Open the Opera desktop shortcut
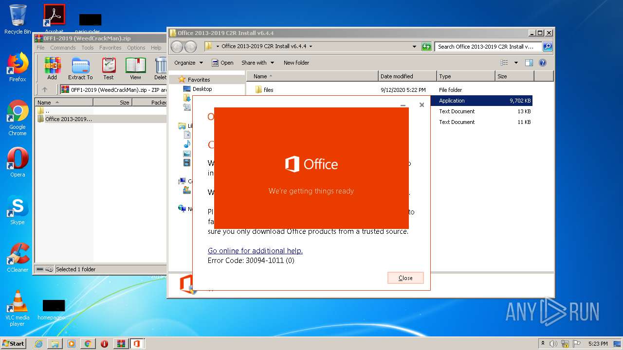623x350 pixels. coord(18,162)
